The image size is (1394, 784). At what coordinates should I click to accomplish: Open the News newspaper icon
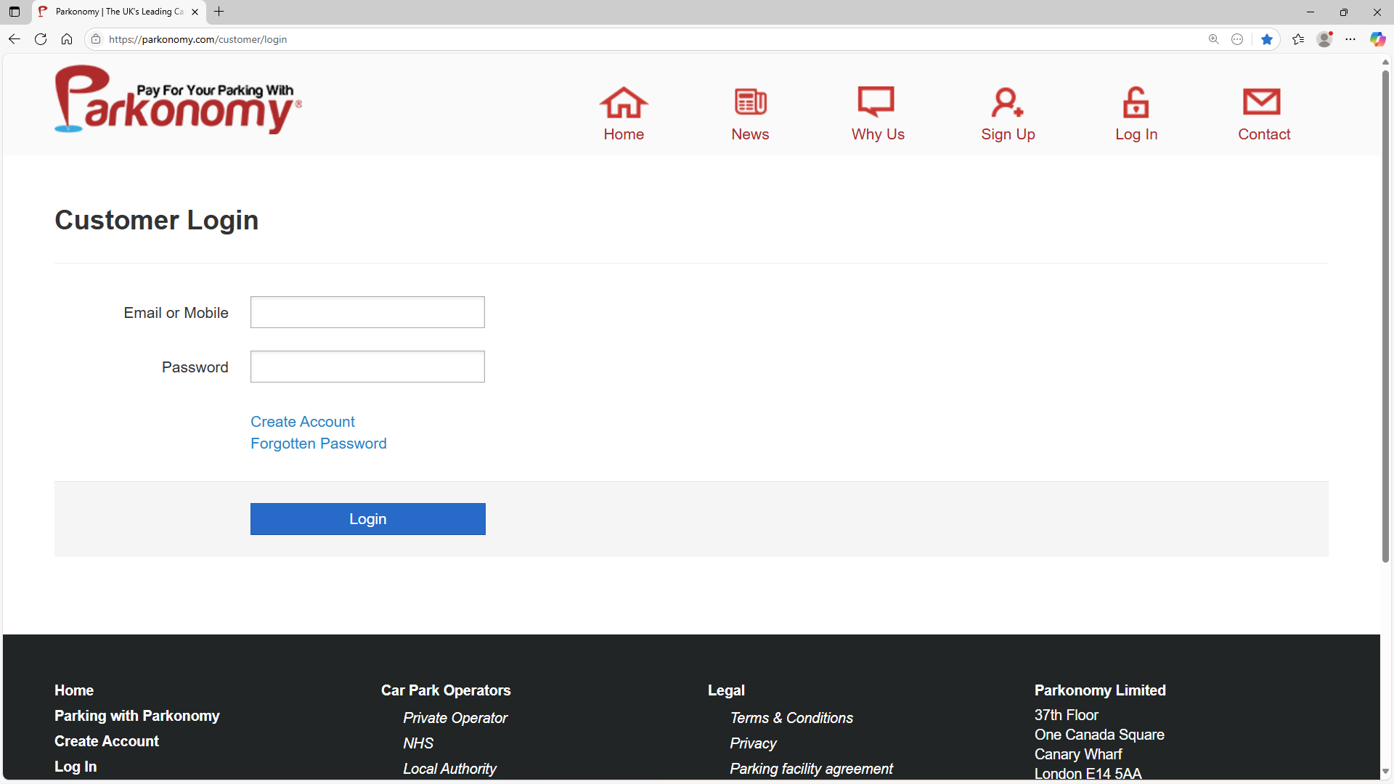pos(750,102)
